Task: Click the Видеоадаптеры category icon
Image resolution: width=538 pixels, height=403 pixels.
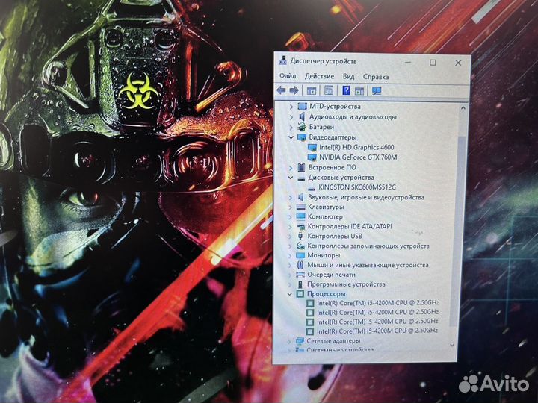Action: (302, 137)
